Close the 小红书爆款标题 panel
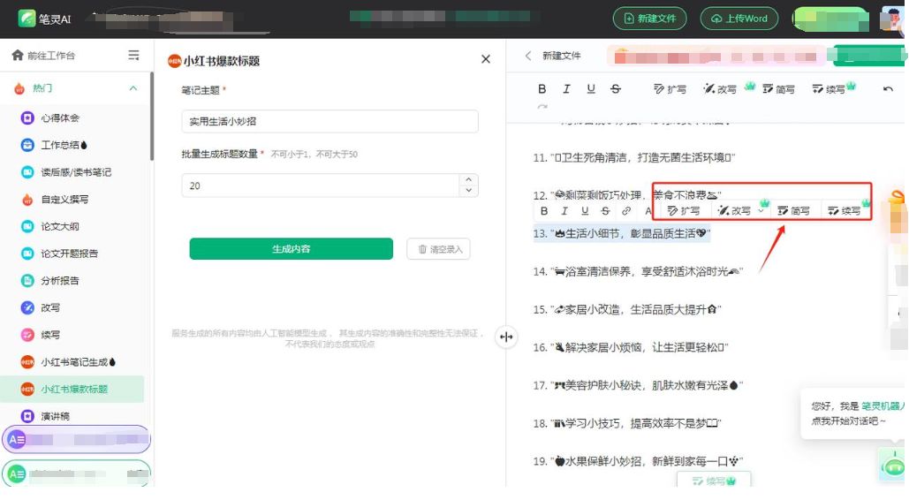Image resolution: width=909 pixels, height=500 pixels. point(486,59)
